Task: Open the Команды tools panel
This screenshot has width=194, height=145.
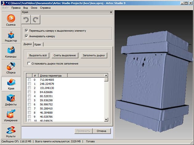Action: 11,52
